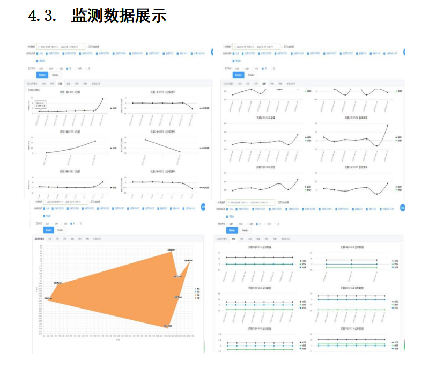Select the highlighted tab in the top-left panel's tab strip
This screenshot has height=367, width=429.
pos(61,84)
